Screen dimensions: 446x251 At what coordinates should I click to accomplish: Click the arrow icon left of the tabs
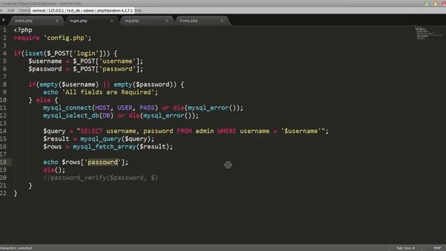click(x=3, y=20)
